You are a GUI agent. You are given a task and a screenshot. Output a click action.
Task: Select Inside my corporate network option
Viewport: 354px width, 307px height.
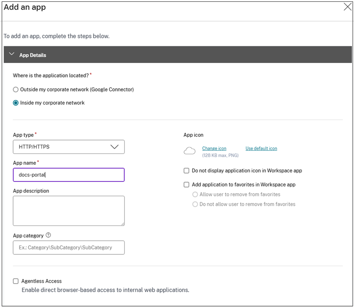[16, 103]
